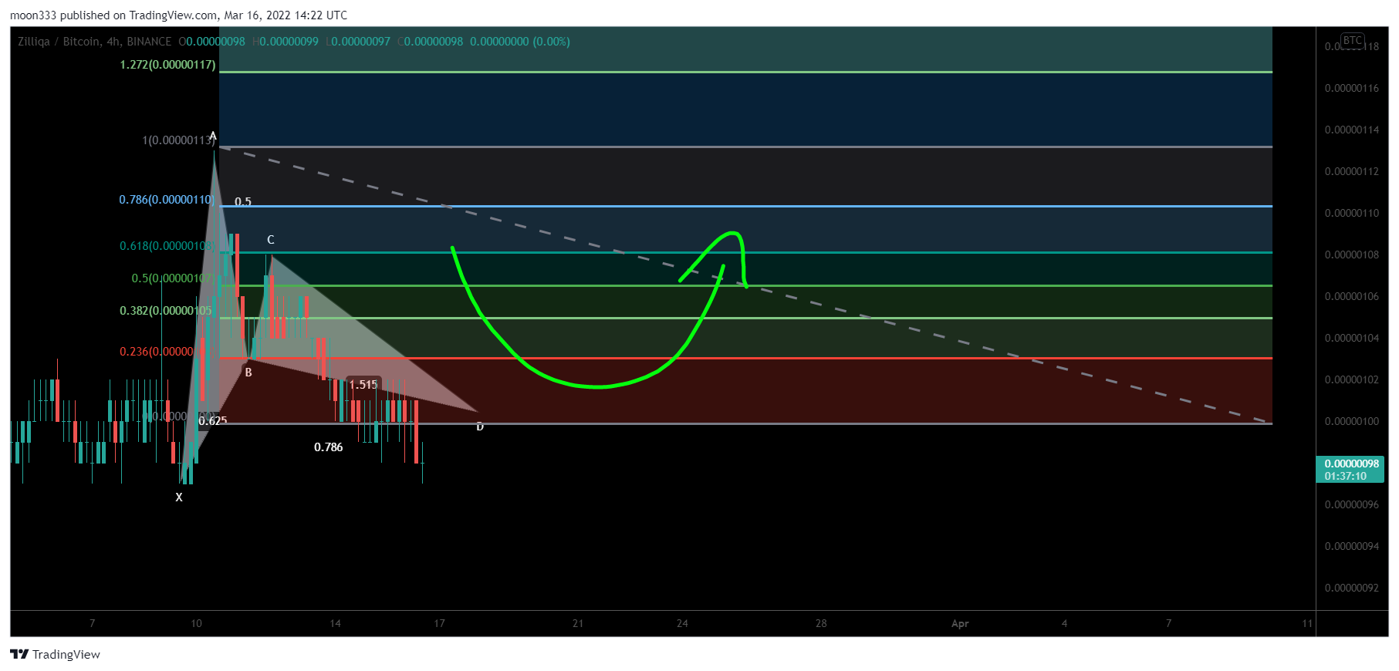Click the BTC currency badge

[x=1352, y=41]
